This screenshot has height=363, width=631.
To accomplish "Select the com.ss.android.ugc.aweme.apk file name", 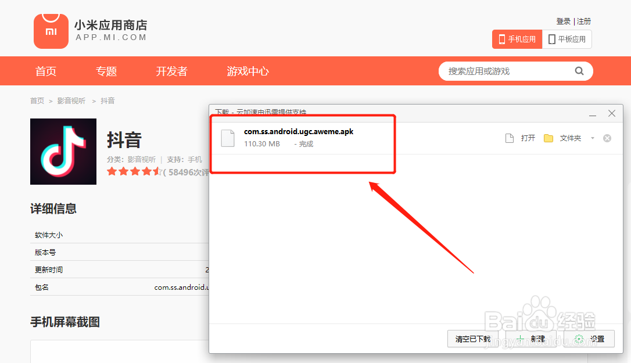I will coord(299,132).
